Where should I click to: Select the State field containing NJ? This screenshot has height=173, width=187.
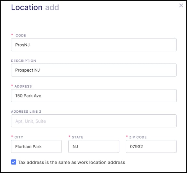[94, 147]
